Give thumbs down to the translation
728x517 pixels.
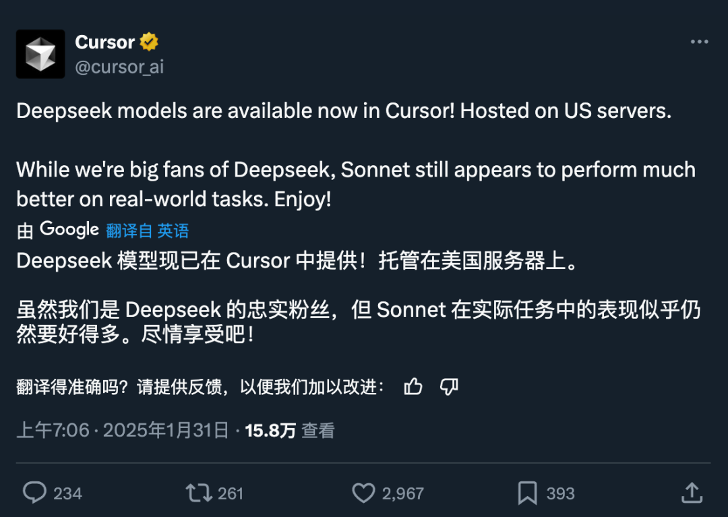pyautogui.click(x=449, y=386)
